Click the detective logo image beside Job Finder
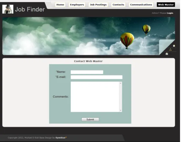The height and width of the screenshot is (142, 181). coord(8,9)
